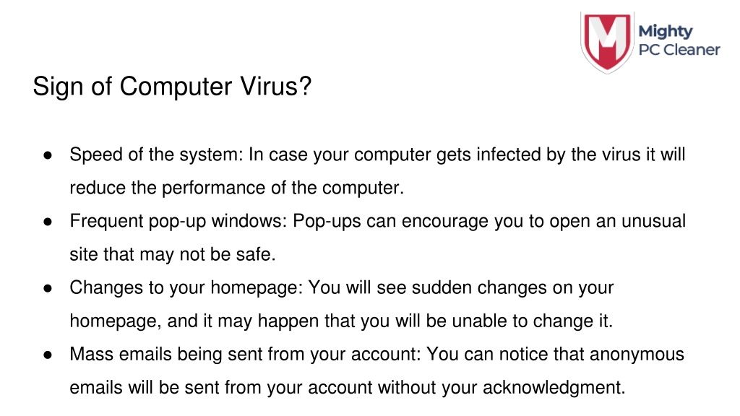Click the line 'site that may not be safe.'
This screenshot has width=740, height=416.
click(173, 254)
